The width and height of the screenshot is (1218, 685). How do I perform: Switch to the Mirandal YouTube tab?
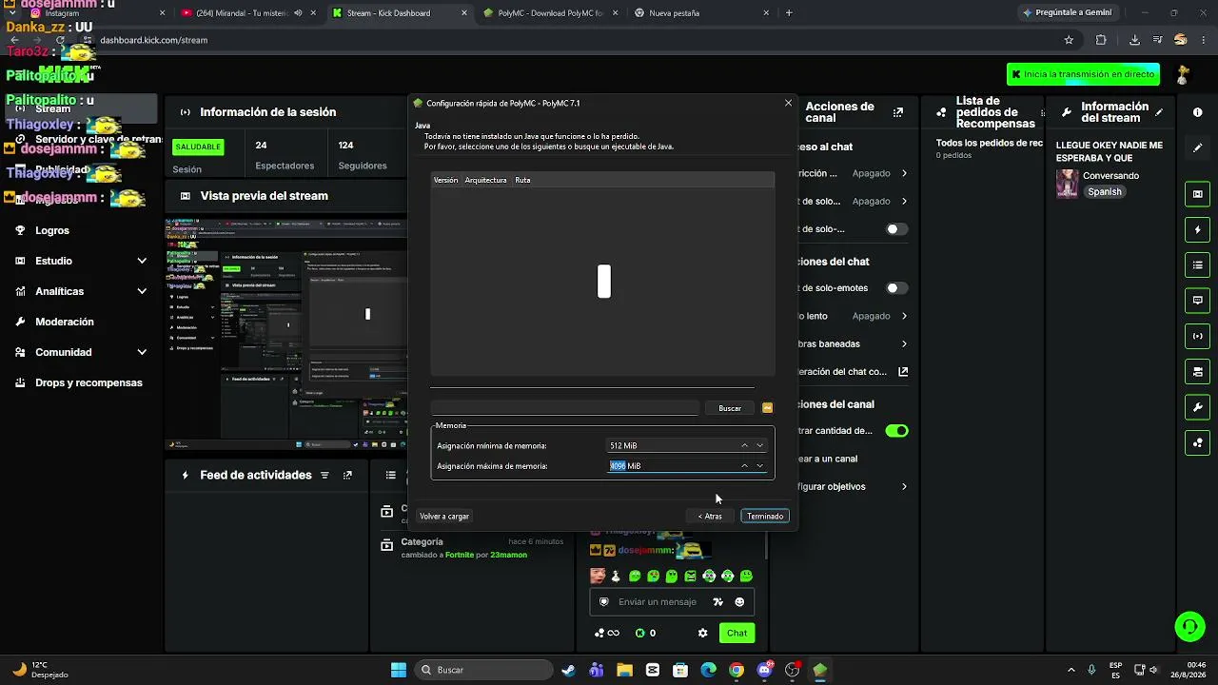pyautogui.click(x=247, y=13)
